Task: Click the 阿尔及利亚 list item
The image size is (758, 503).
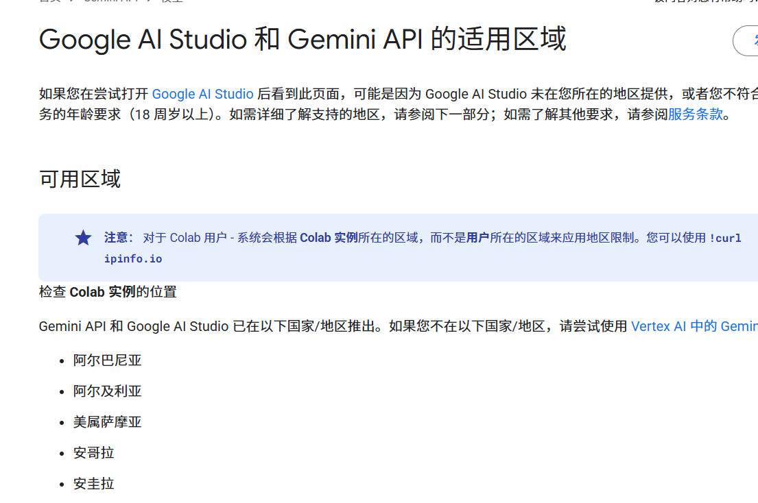Action: coord(107,391)
